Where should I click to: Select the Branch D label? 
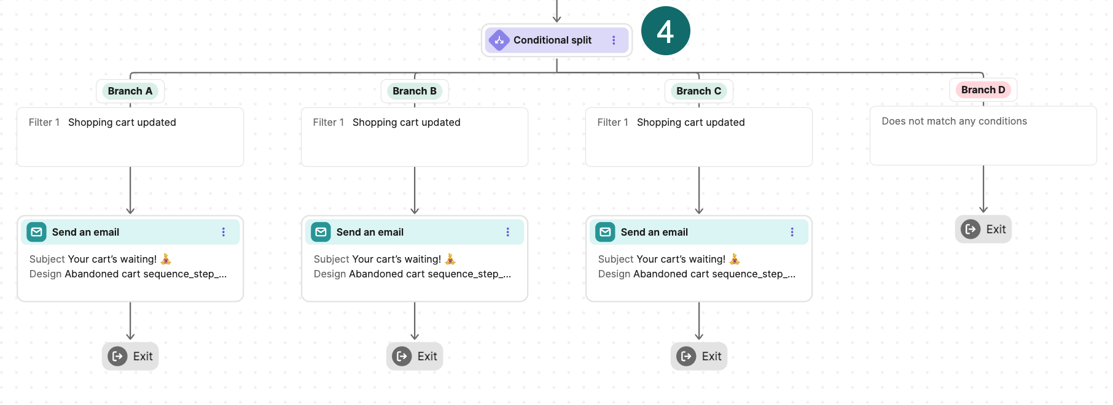tap(983, 90)
